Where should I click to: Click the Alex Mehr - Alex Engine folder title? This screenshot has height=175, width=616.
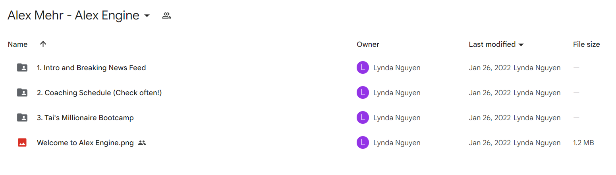click(x=73, y=15)
